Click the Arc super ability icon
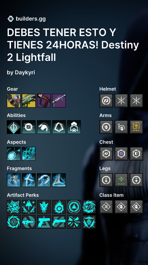 [14, 127]
